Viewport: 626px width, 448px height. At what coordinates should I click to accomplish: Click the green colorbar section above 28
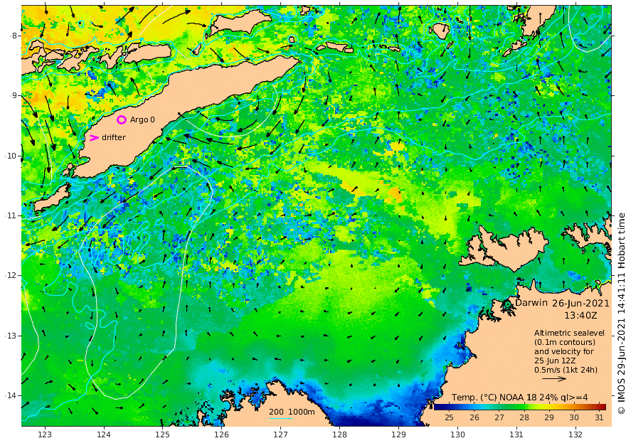tap(524, 407)
